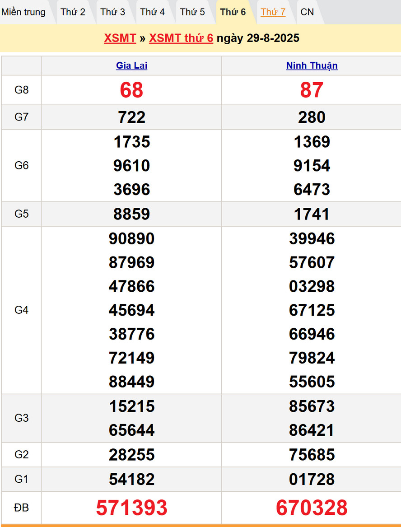This screenshot has height=527, width=401.
Task: Open the Gia Lai province link
Action: 131,66
